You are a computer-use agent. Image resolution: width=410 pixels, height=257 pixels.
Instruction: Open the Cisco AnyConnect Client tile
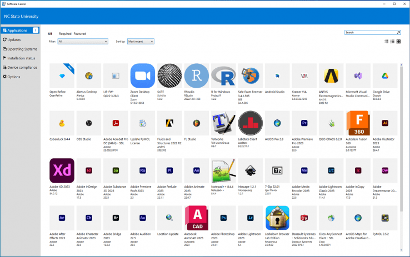click(331, 218)
